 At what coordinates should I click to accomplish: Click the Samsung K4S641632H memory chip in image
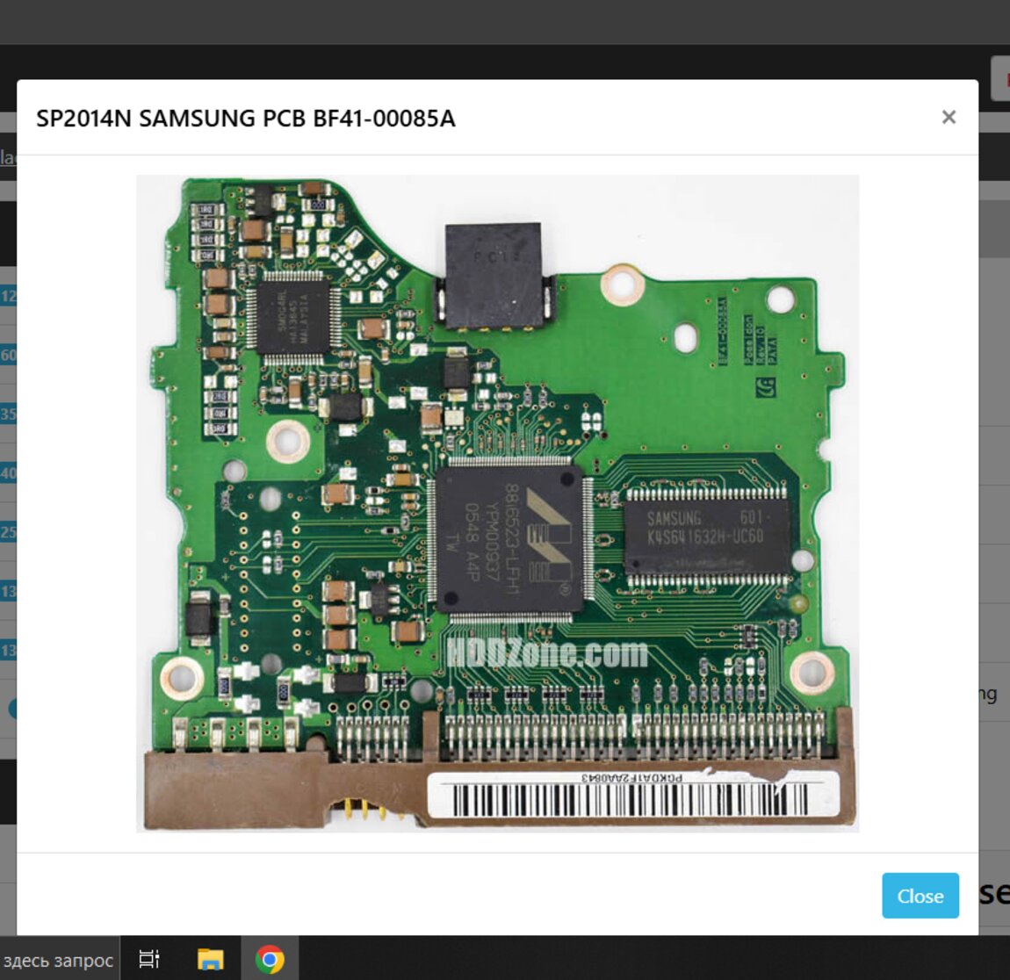(x=706, y=527)
